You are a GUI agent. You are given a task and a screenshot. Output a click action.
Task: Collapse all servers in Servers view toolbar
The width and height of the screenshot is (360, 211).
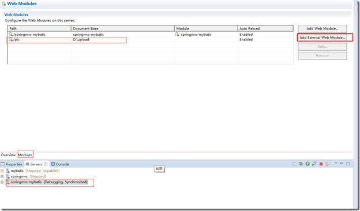coord(294,164)
